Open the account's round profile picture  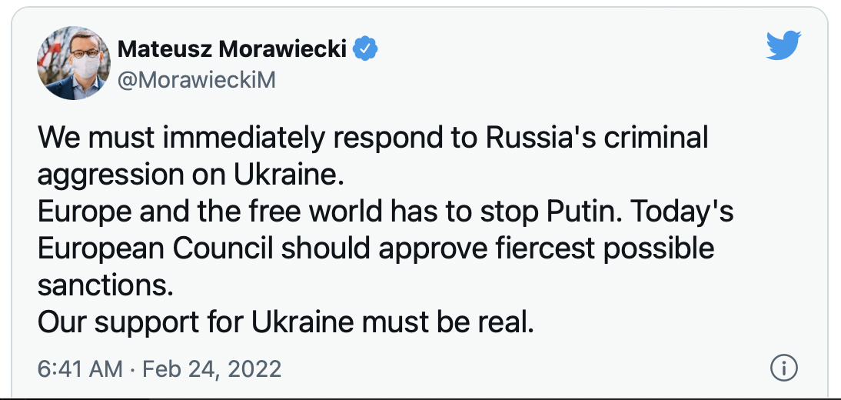pos(74,63)
